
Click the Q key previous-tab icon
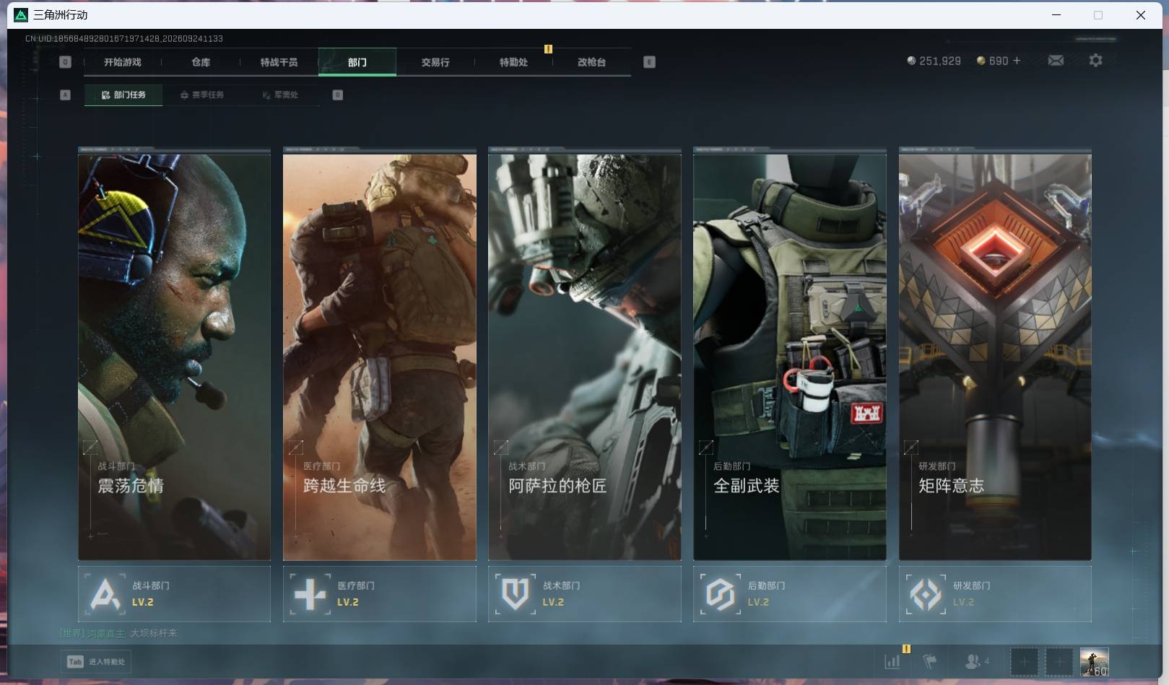tap(65, 62)
